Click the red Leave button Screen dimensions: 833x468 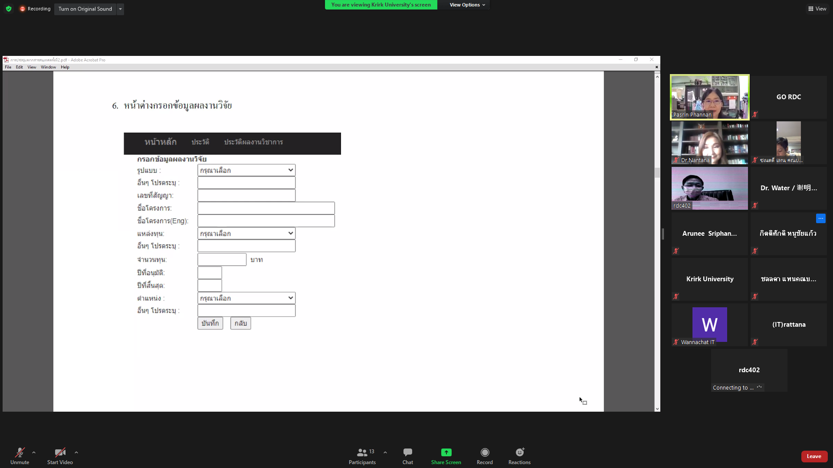tap(814, 456)
